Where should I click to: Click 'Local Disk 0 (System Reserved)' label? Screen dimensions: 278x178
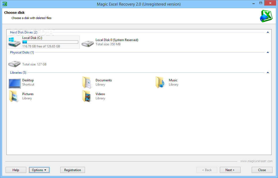117,40
